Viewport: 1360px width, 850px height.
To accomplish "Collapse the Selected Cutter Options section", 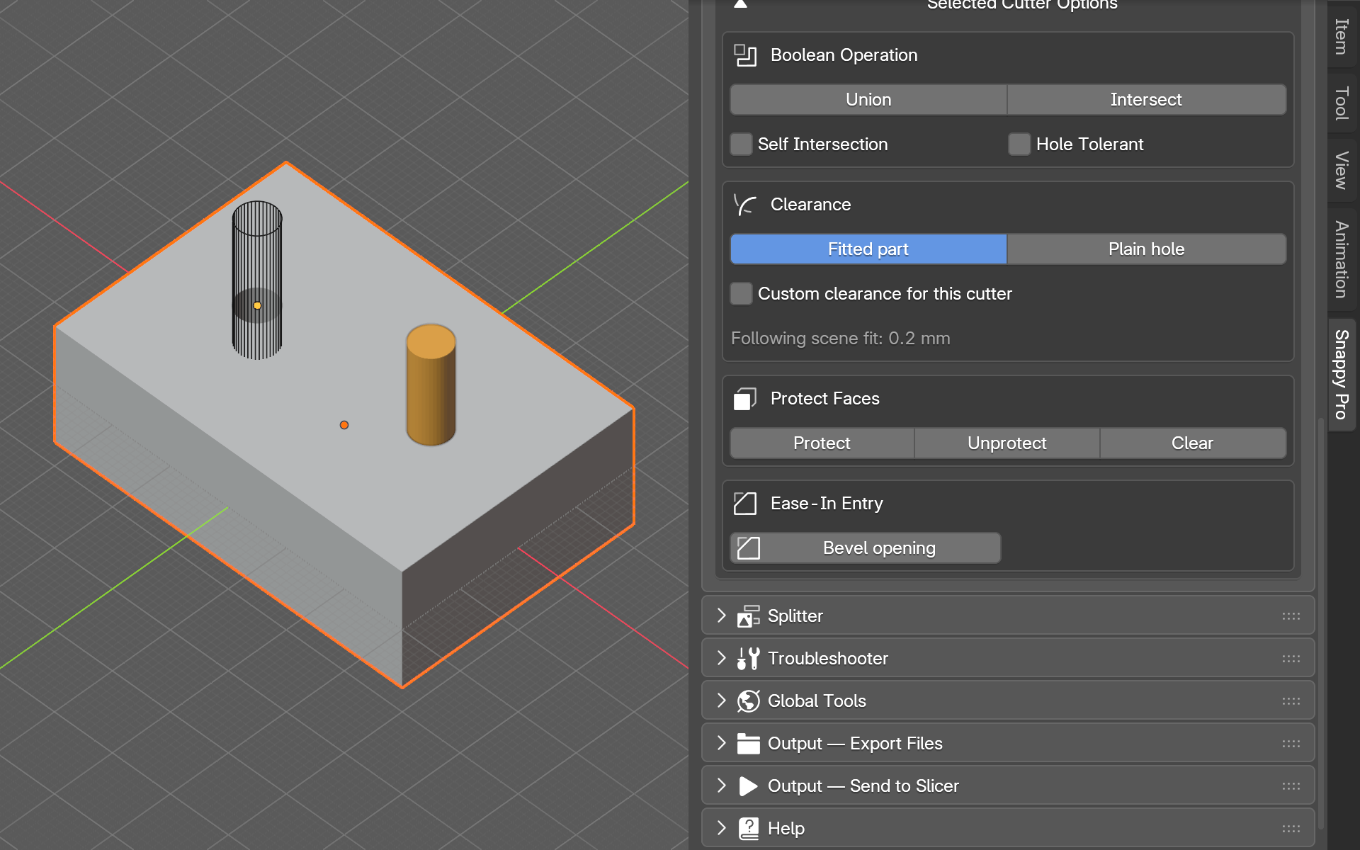I will [740, 4].
